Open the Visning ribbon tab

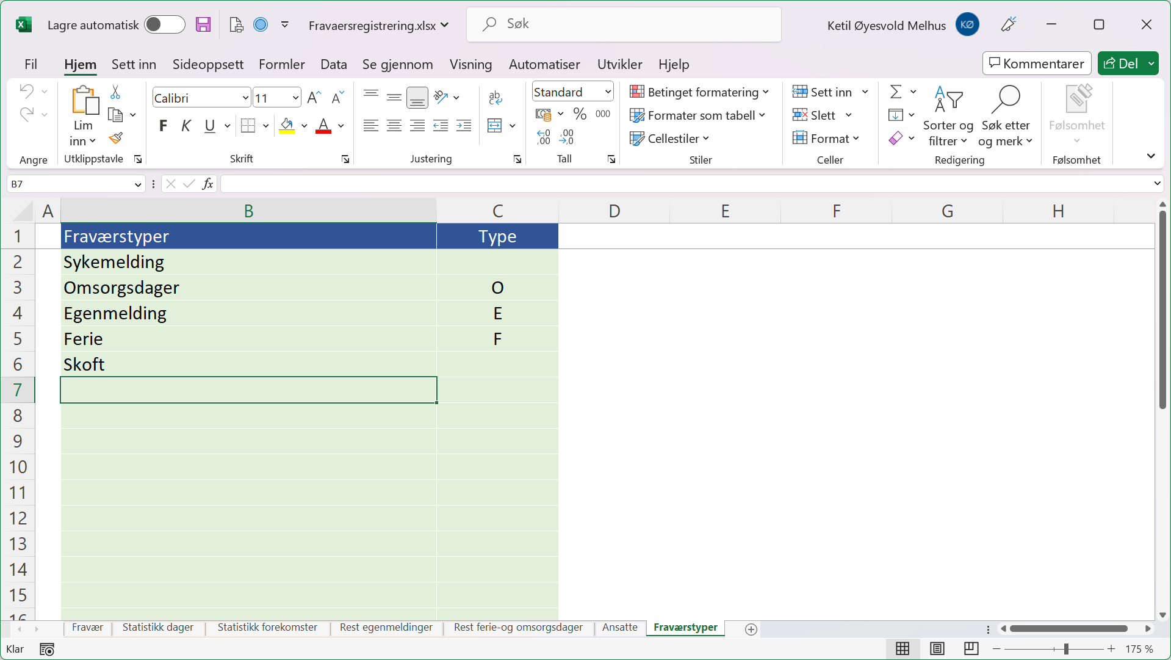click(x=470, y=65)
